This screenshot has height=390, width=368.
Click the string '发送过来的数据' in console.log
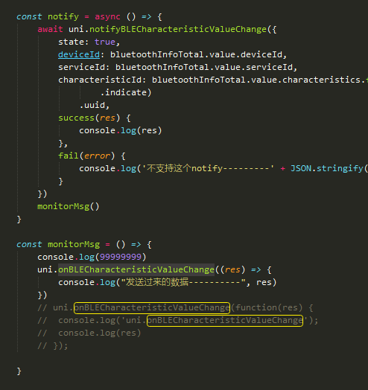[x=183, y=283]
